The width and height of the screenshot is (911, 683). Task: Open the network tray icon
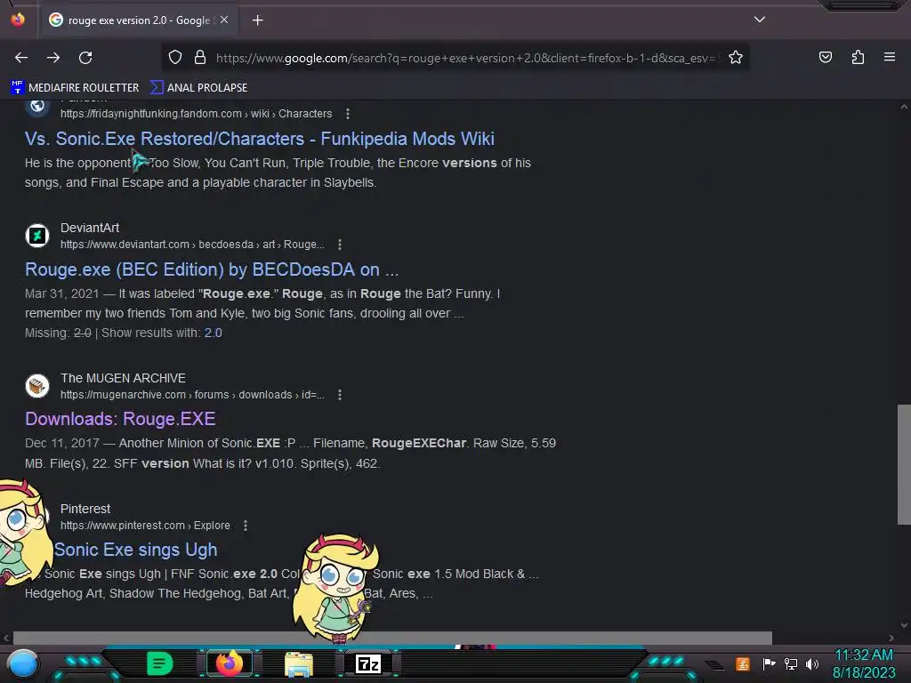[x=791, y=663]
